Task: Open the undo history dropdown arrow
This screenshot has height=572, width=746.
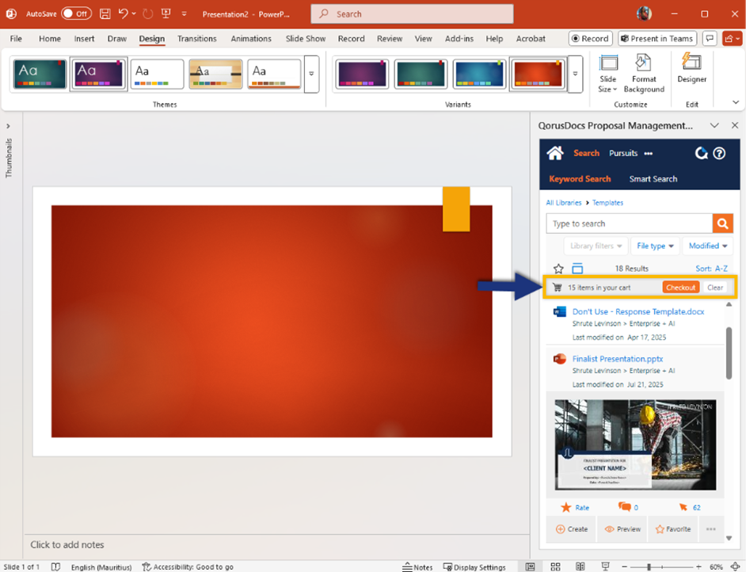Action: point(134,13)
